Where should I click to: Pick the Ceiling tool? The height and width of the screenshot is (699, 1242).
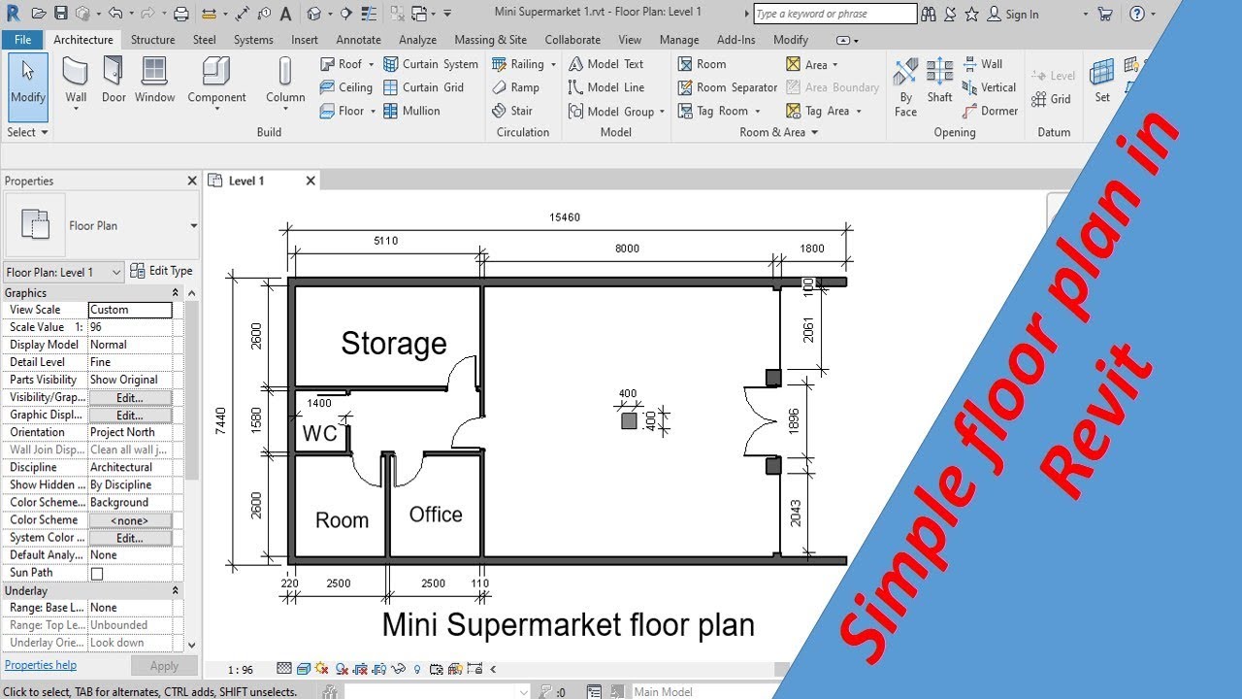[x=346, y=87]
